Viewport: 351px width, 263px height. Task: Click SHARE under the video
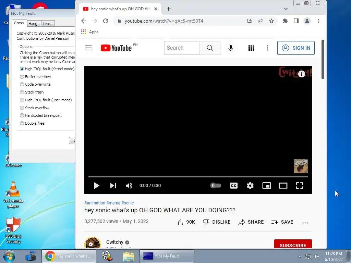pyautogui.click(x=251, y=222)
